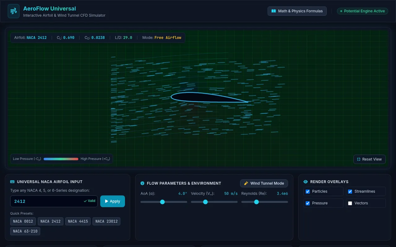Screen dimensions: 396x247
Task: Uncheck the Streamlines overlay
Action: (x=350, y=191)
